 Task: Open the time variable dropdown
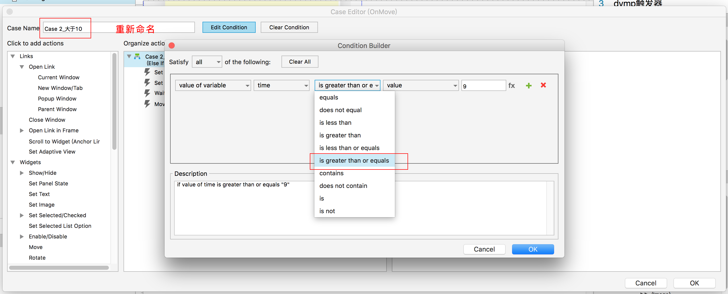281,85
